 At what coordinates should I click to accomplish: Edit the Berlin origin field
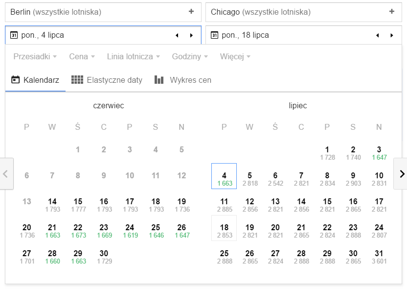click(x=103, y=12)
